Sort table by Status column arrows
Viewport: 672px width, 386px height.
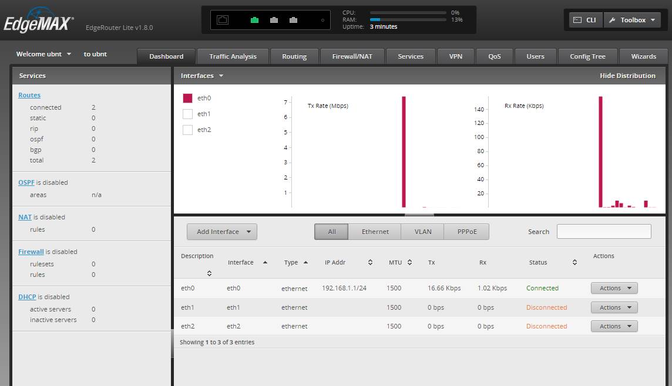tap(574, 263)
